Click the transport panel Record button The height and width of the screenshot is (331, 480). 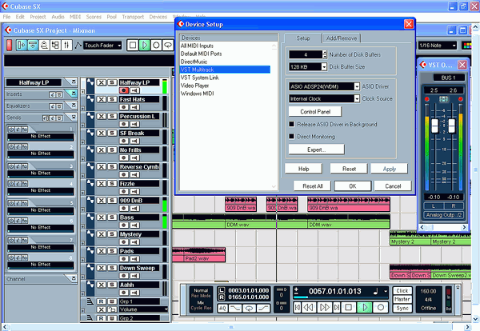click(381, 307)
